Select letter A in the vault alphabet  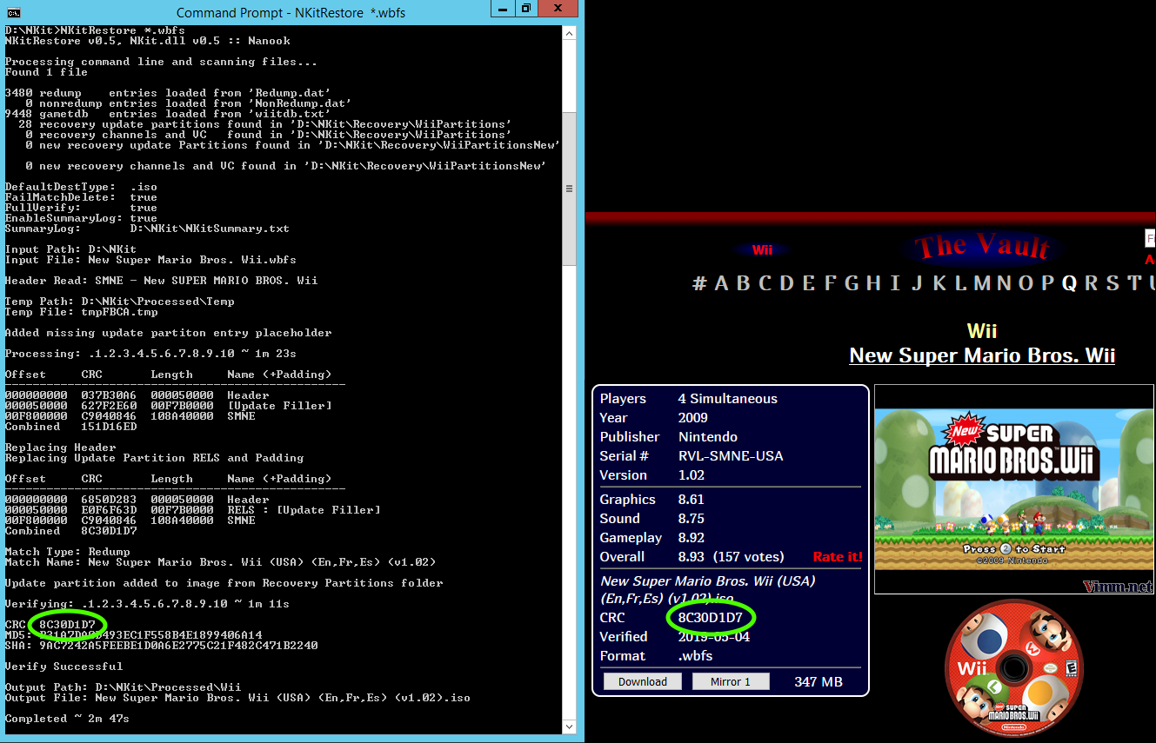(722, 283)
